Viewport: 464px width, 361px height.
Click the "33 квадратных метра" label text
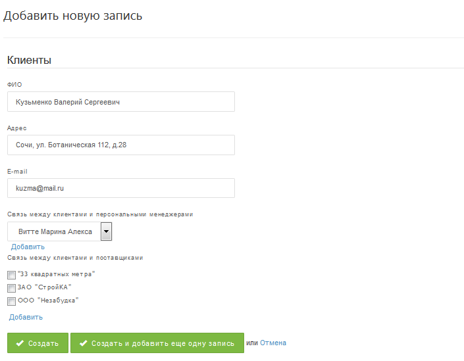pos(57,274)
